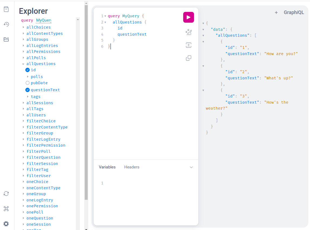
Task: Select the filterLogEntry tree item
Action: (x=43, y=139)
